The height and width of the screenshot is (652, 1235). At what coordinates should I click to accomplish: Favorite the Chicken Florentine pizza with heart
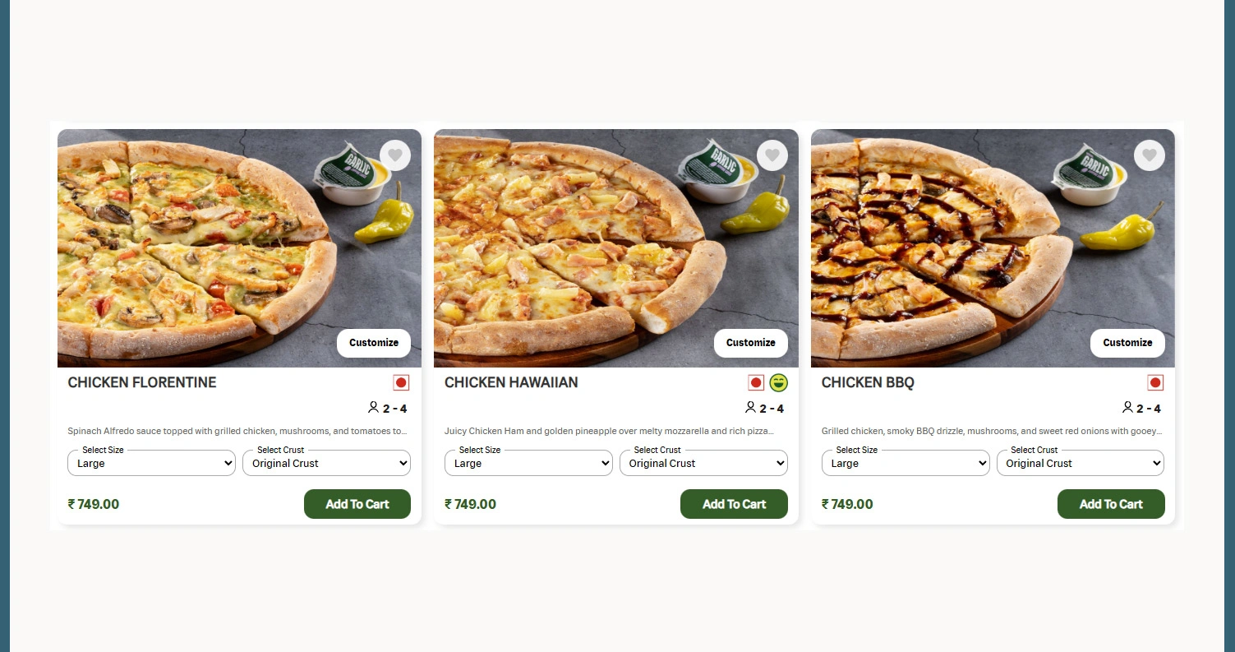click(395, 155)
